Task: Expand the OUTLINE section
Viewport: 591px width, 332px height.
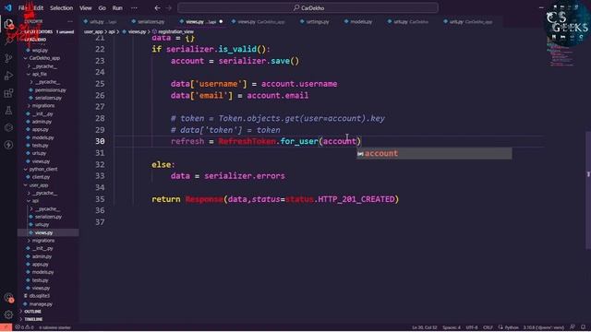Action: pyautogui.click(x=32, y=312)
